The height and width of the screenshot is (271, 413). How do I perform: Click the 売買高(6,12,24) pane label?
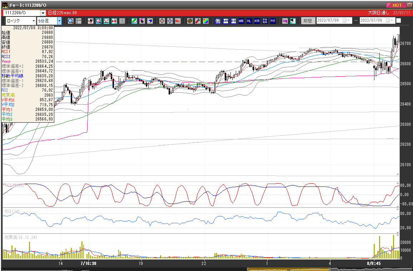(21, 237)
